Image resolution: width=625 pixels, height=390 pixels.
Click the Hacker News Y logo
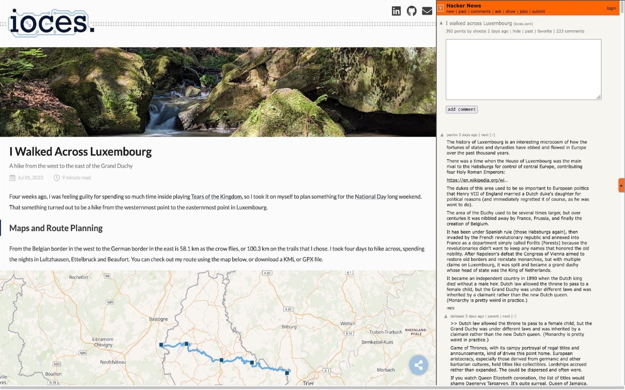[440, 8]
